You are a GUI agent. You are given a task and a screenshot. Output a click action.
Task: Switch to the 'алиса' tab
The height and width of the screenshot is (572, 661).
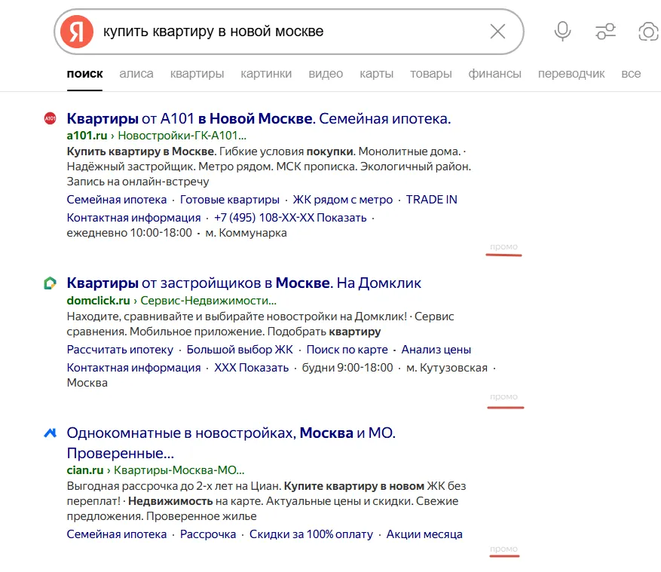[136, 73]
